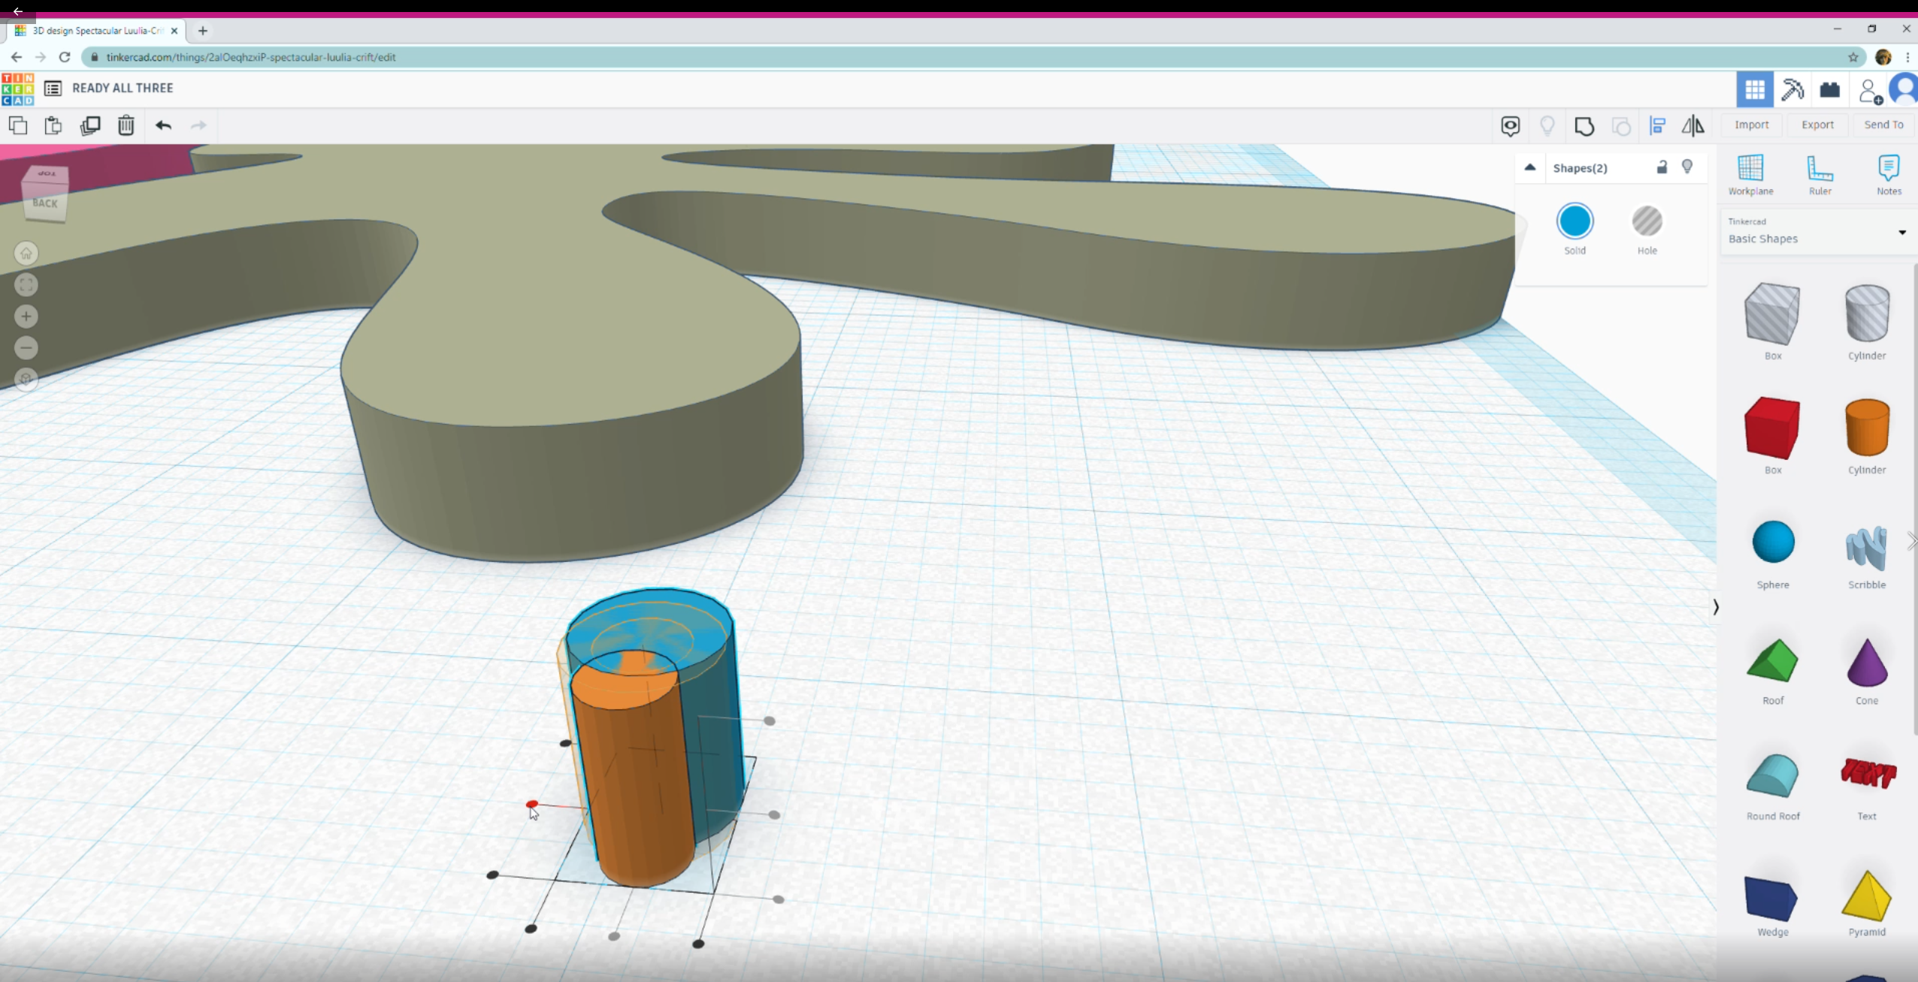Open the design list menu icon
The image size is (1918, 982).
pyautogui.click(x=53, y=89)
